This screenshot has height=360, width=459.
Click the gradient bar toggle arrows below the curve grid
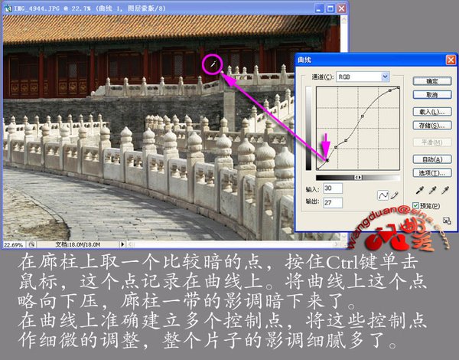click(x=358, y=177)
